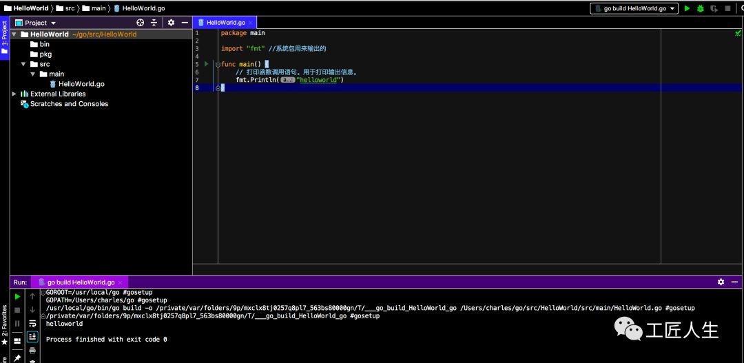Click the main breadcrumb in navigation bar
Viewport: 744px width, 363px height.
click(99, 8)
